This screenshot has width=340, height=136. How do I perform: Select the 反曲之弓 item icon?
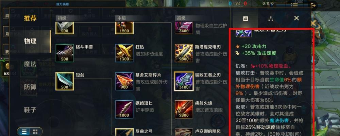tap(124, 132)
